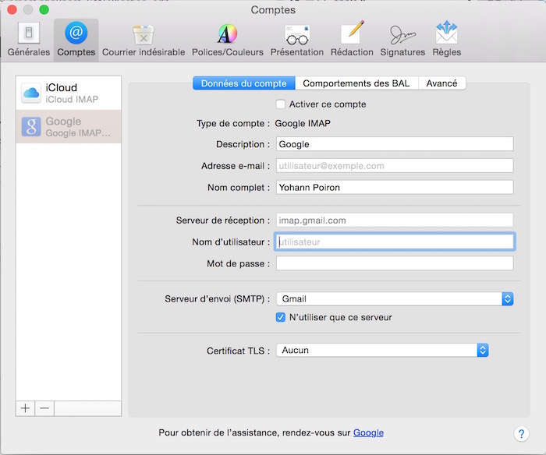Select the Comptes toolbar icon
Screen dimensions: 546x455
pyautogui.click(x=76, y=39)
